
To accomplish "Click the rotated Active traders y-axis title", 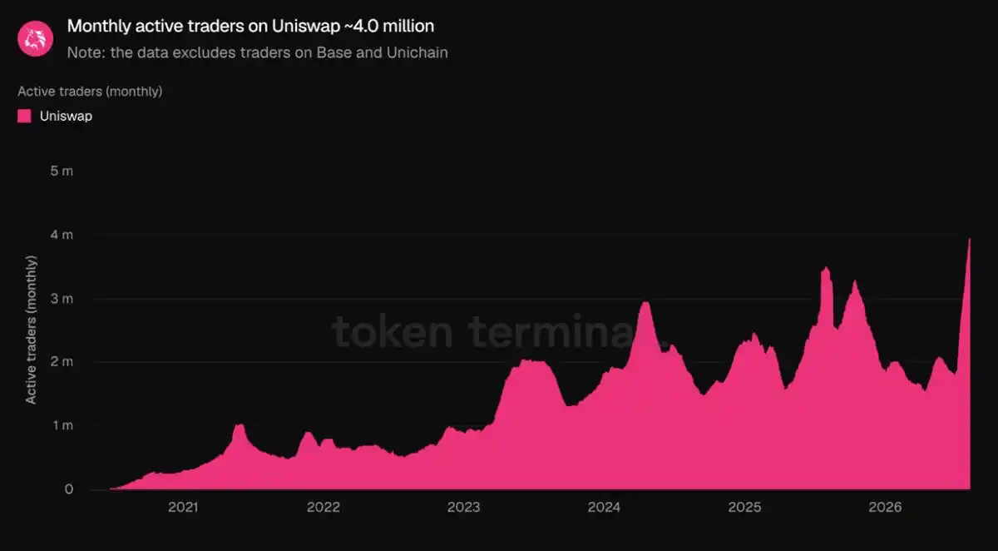I will 31,329.
